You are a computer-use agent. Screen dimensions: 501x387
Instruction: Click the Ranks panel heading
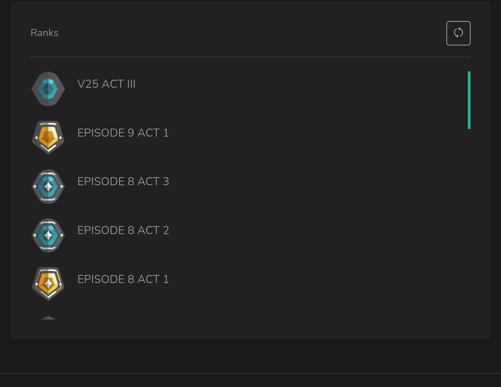[x=45, y=33]
